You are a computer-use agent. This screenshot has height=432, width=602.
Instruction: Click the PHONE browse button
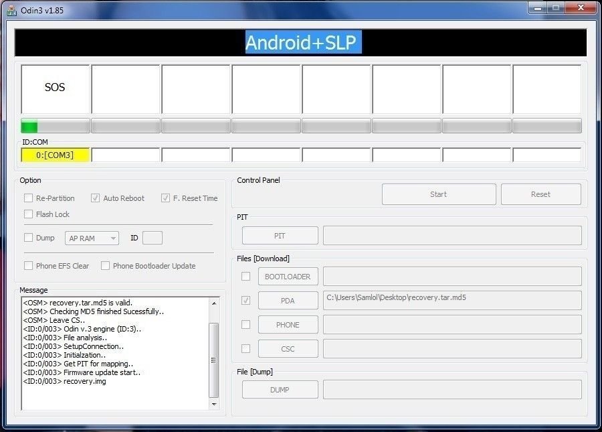tap(288, 325)
